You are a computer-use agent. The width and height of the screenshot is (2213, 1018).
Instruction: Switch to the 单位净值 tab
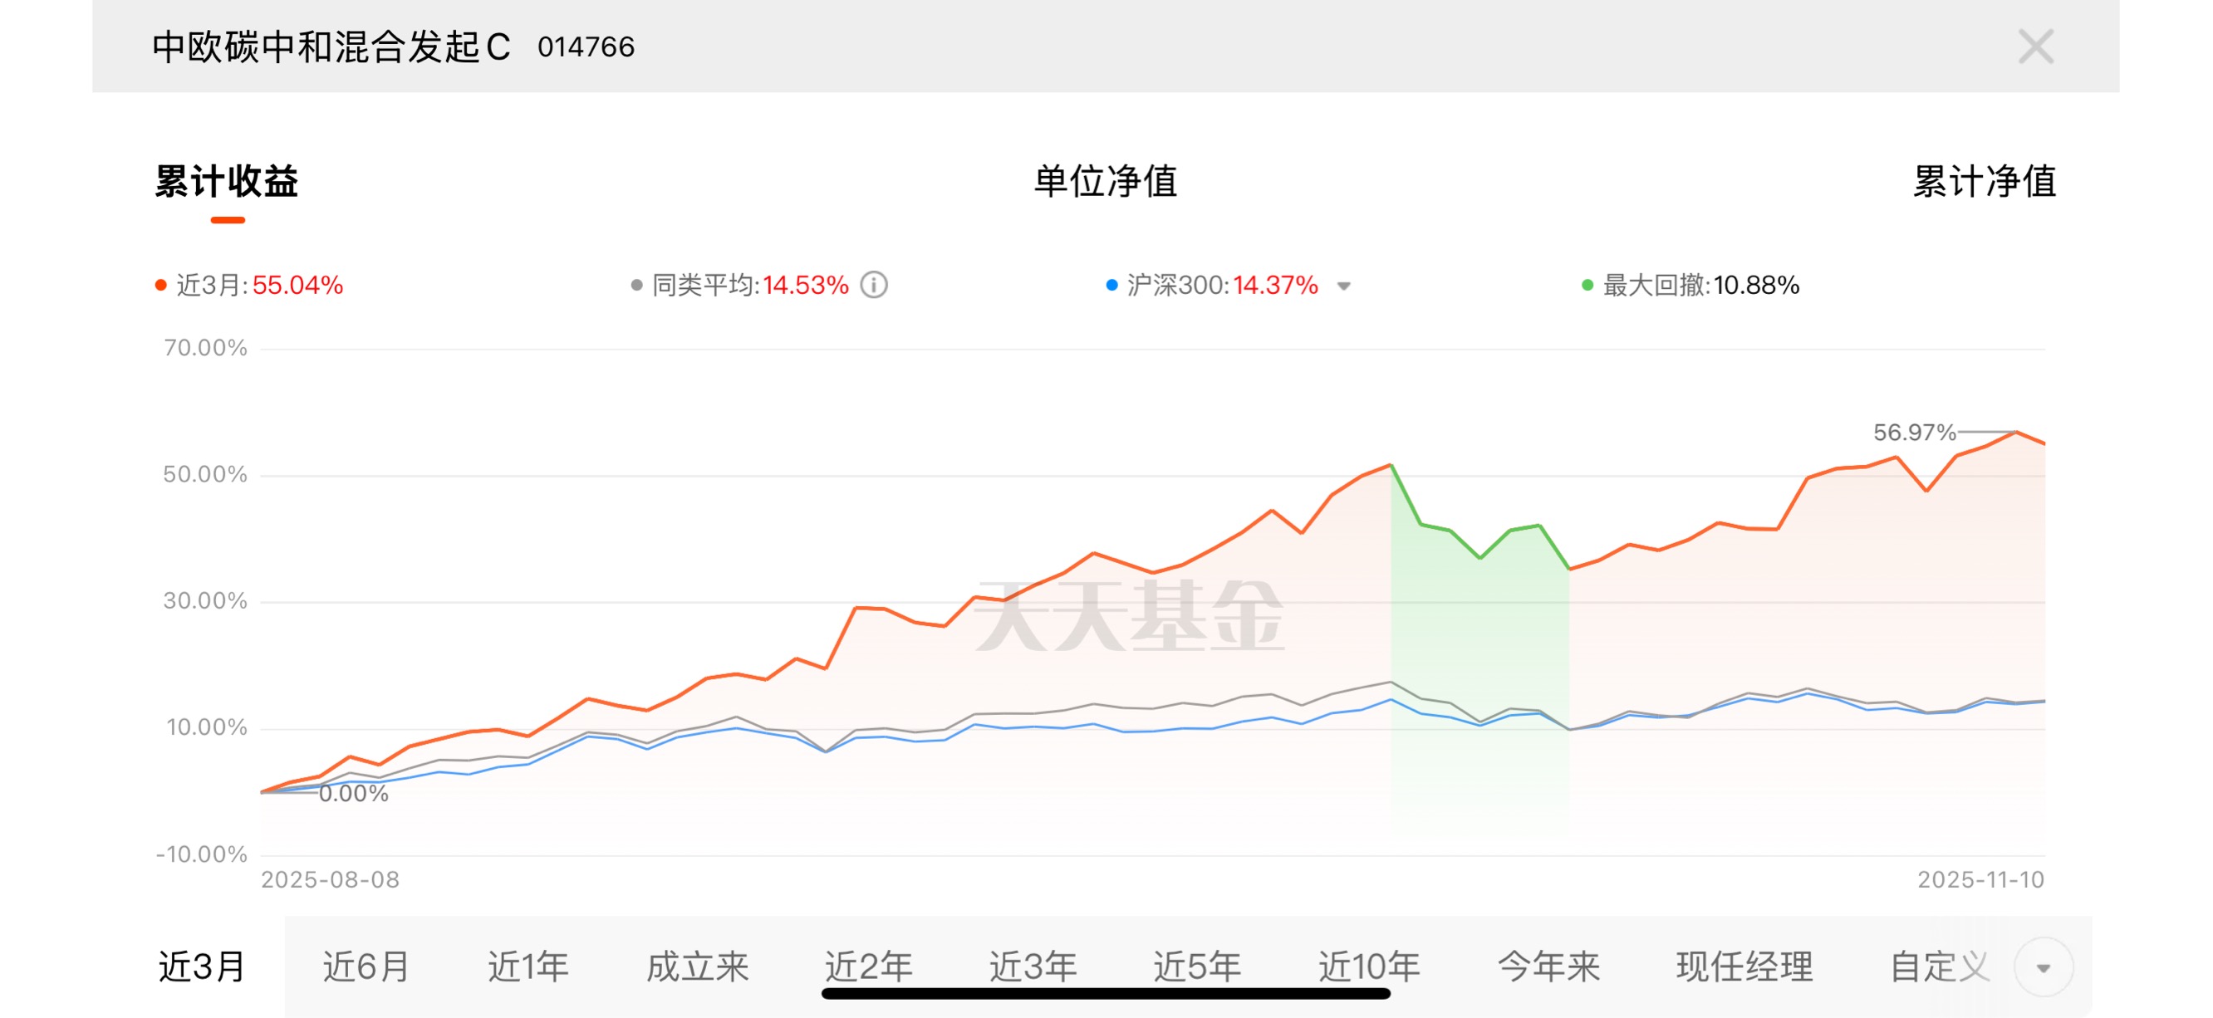(x=1105, y=182)
